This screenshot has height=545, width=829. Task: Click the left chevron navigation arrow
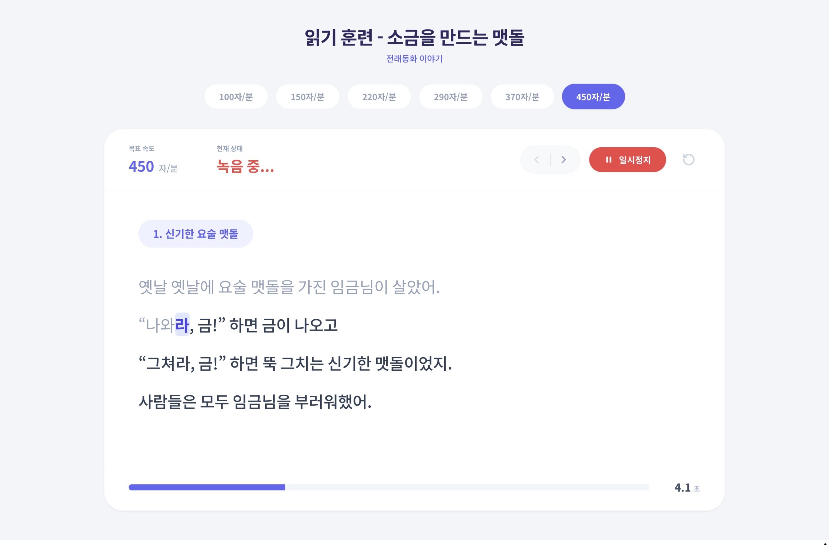(x=536, y=160)
